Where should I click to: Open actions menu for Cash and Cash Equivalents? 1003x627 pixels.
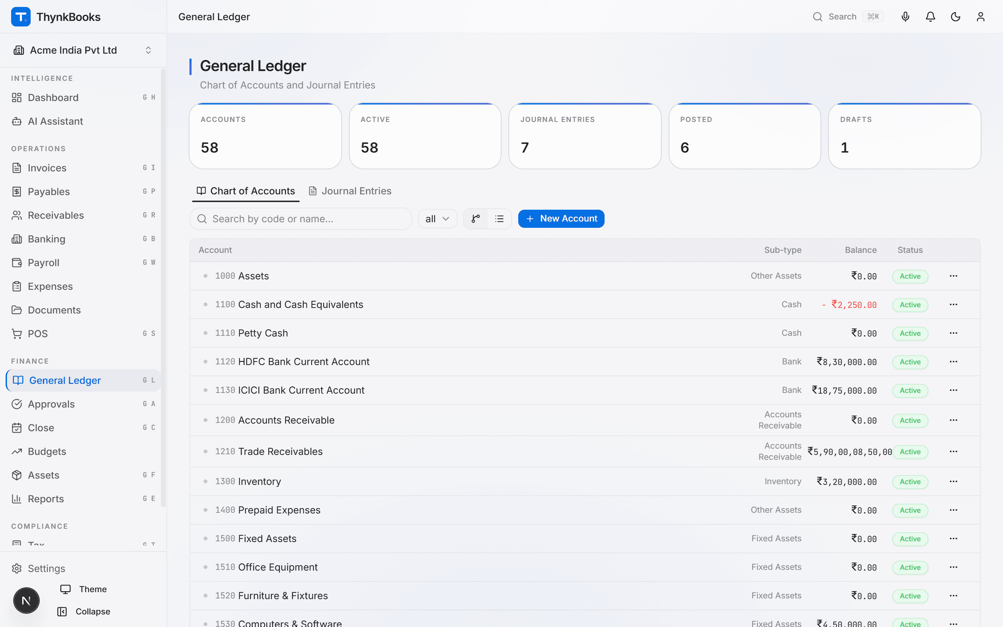click(953, 305)
